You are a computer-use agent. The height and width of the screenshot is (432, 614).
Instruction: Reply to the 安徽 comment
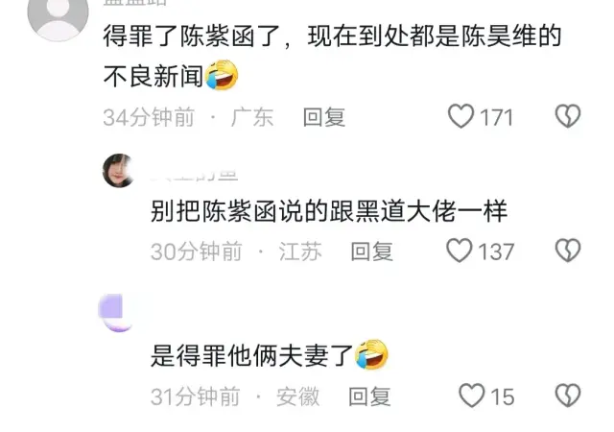coord(369,396)
